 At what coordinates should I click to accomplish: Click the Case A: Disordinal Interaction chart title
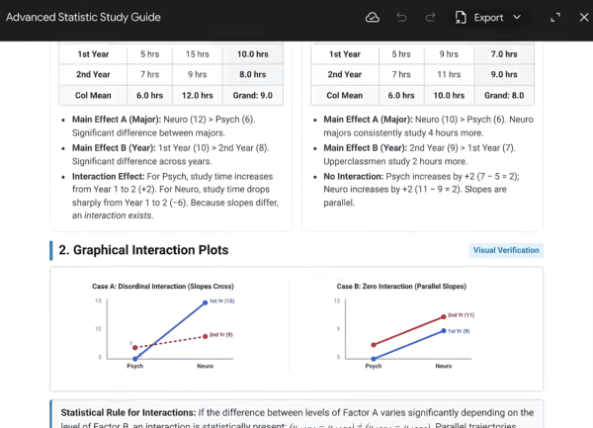point(163,287)
